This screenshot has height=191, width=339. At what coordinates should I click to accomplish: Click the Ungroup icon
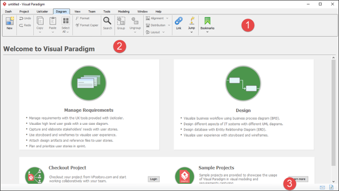click(x=135, y=21)
